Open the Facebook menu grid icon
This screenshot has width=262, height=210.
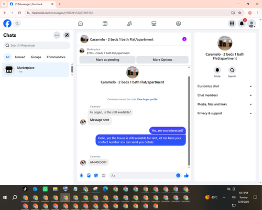pyautogui.click(x=232, y=24)
